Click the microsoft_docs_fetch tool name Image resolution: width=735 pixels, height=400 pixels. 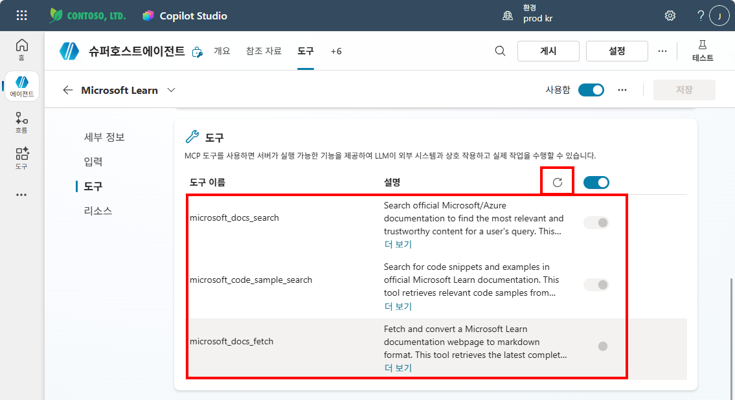pos(232,342)
